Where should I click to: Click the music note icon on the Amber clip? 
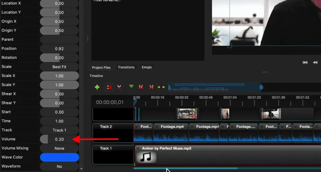tap(146, 157)
